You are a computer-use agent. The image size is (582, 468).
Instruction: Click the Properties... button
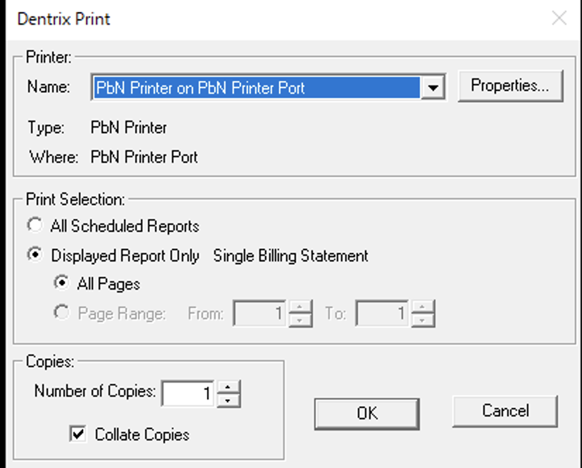pyautogui.click(x=510, y=86)
